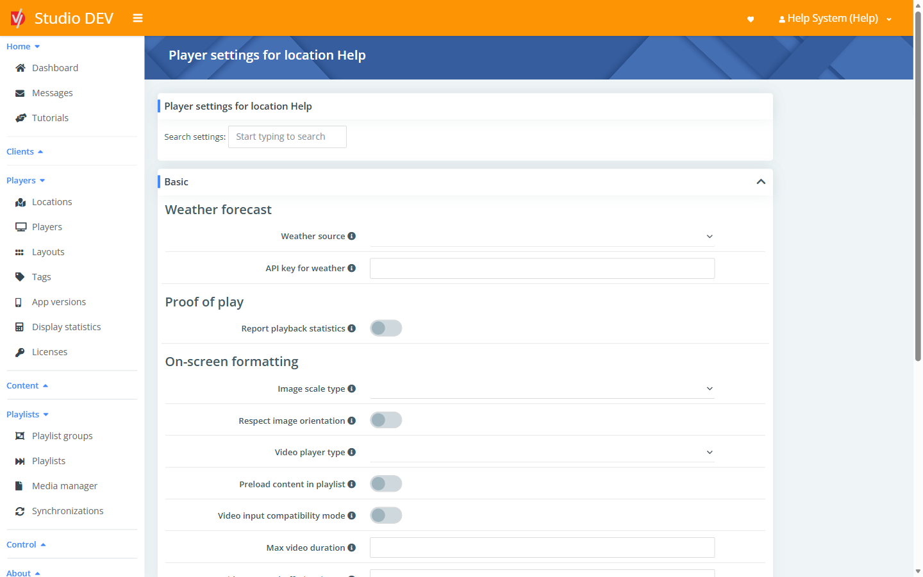Focus the Search settings field
Image resolution: width=923 pixels, height=577 pixels.
pos(287,137)
